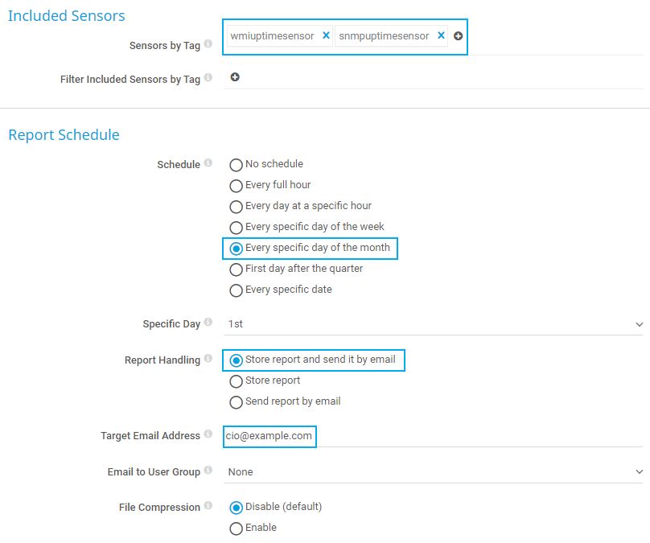The height and width of the screenshot is (543, 650).
Task: Show help info for Schedule
Action: coord(208,163)
